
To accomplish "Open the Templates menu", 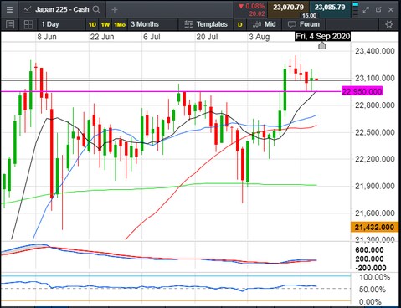I will [206, 24].
